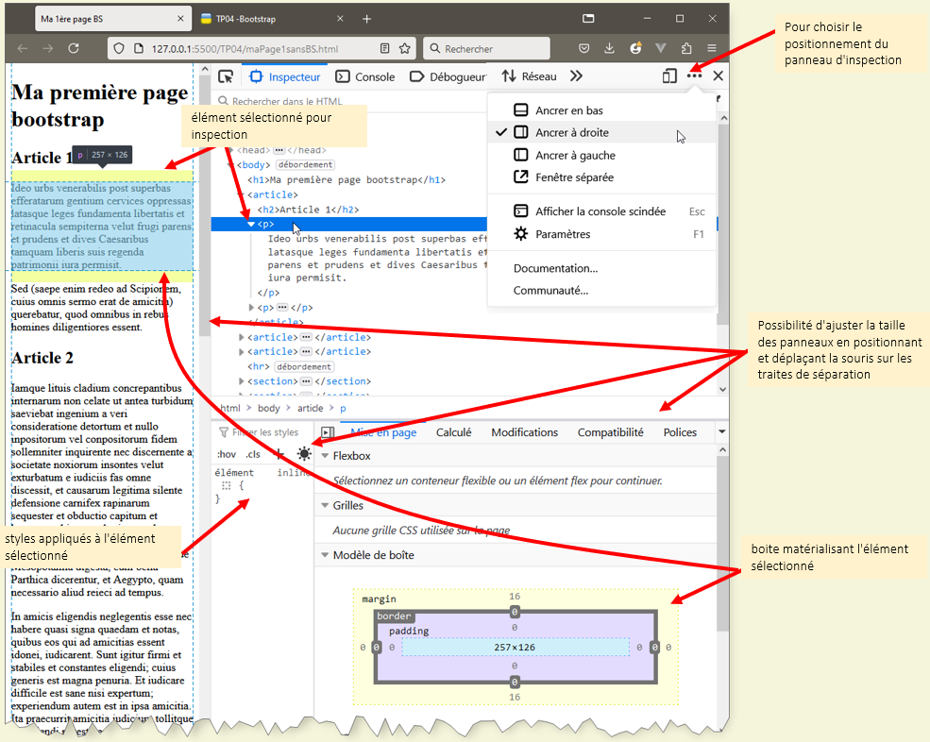
Task: Open the Calculé styles tab
Action: (x=453, y=432)
